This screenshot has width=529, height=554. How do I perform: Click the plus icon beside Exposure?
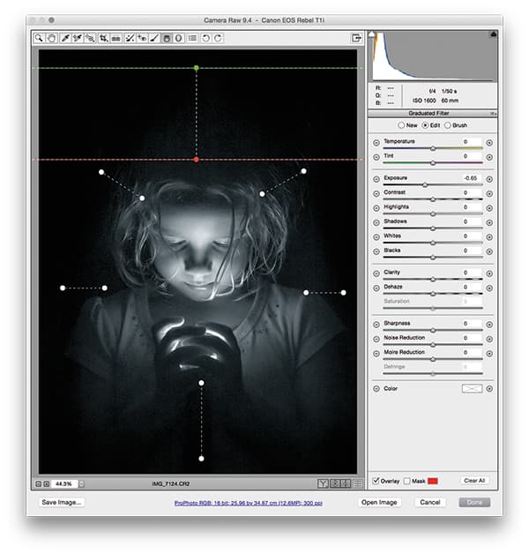pyautogui.click(x=489, y=179)
